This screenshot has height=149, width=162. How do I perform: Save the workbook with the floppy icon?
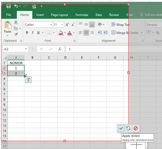(x=8, y=6)
